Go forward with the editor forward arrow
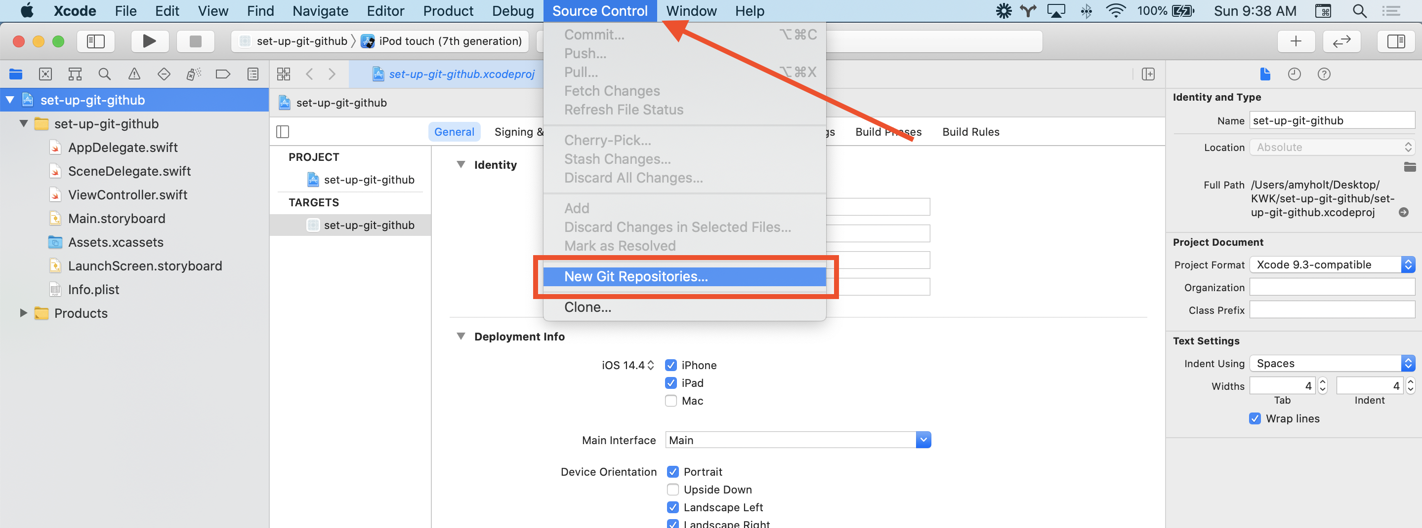Image resolution: width=1422 pixels, height=528 pixels. pyautogui.click(x=332, y=74)
